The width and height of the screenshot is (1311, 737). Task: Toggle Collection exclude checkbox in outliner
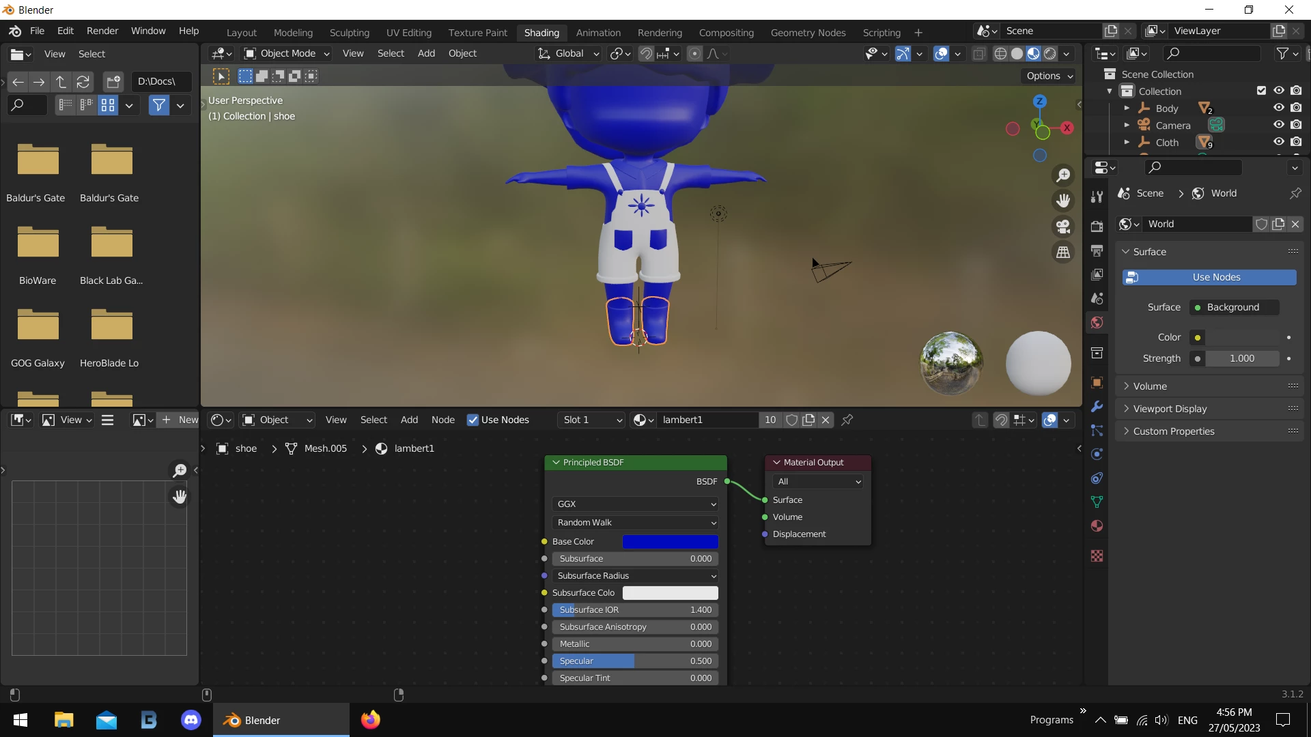click(x=1261, y=91)
